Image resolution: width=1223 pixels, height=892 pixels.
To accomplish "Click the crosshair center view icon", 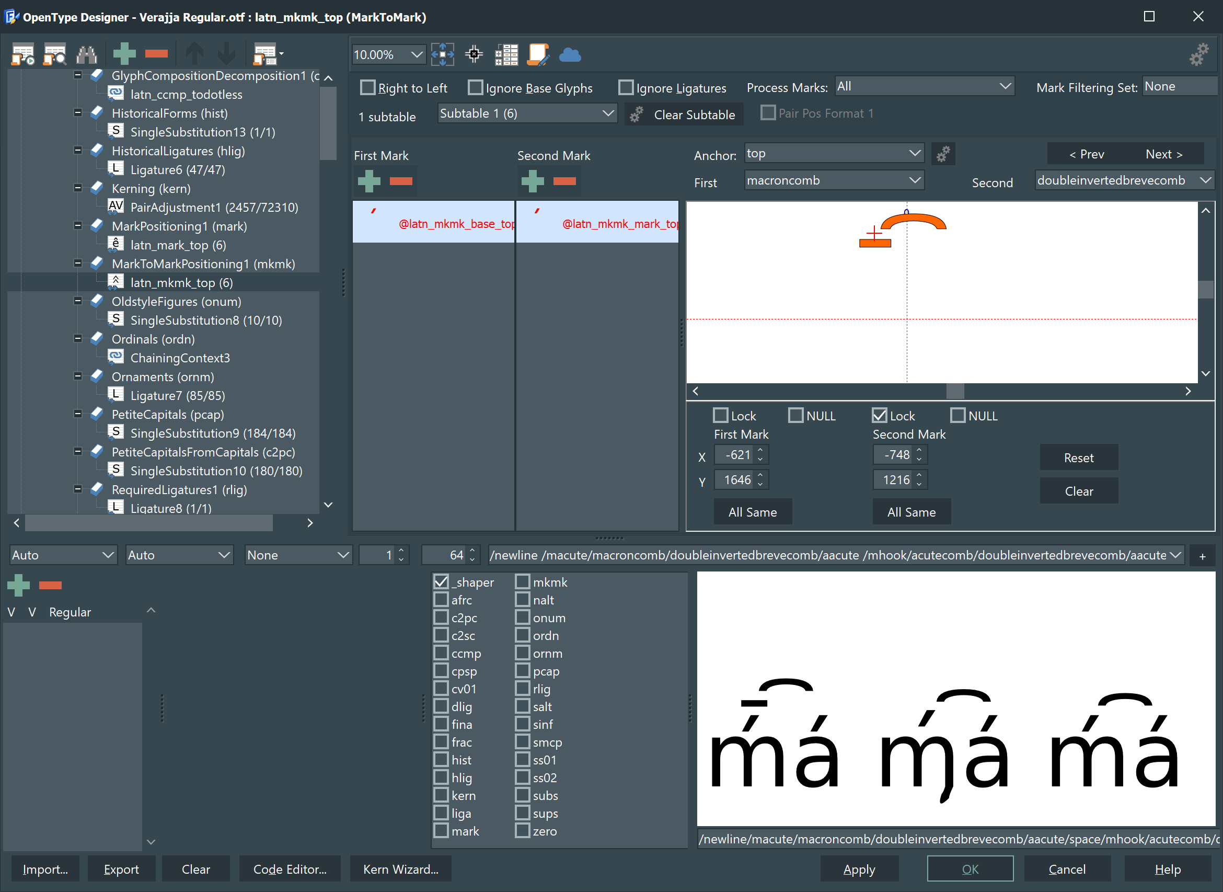I will coord(474,54).
